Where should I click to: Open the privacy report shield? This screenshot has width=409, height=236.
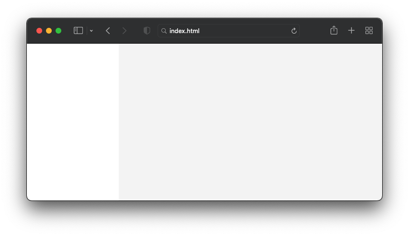(x=147, y=31)
